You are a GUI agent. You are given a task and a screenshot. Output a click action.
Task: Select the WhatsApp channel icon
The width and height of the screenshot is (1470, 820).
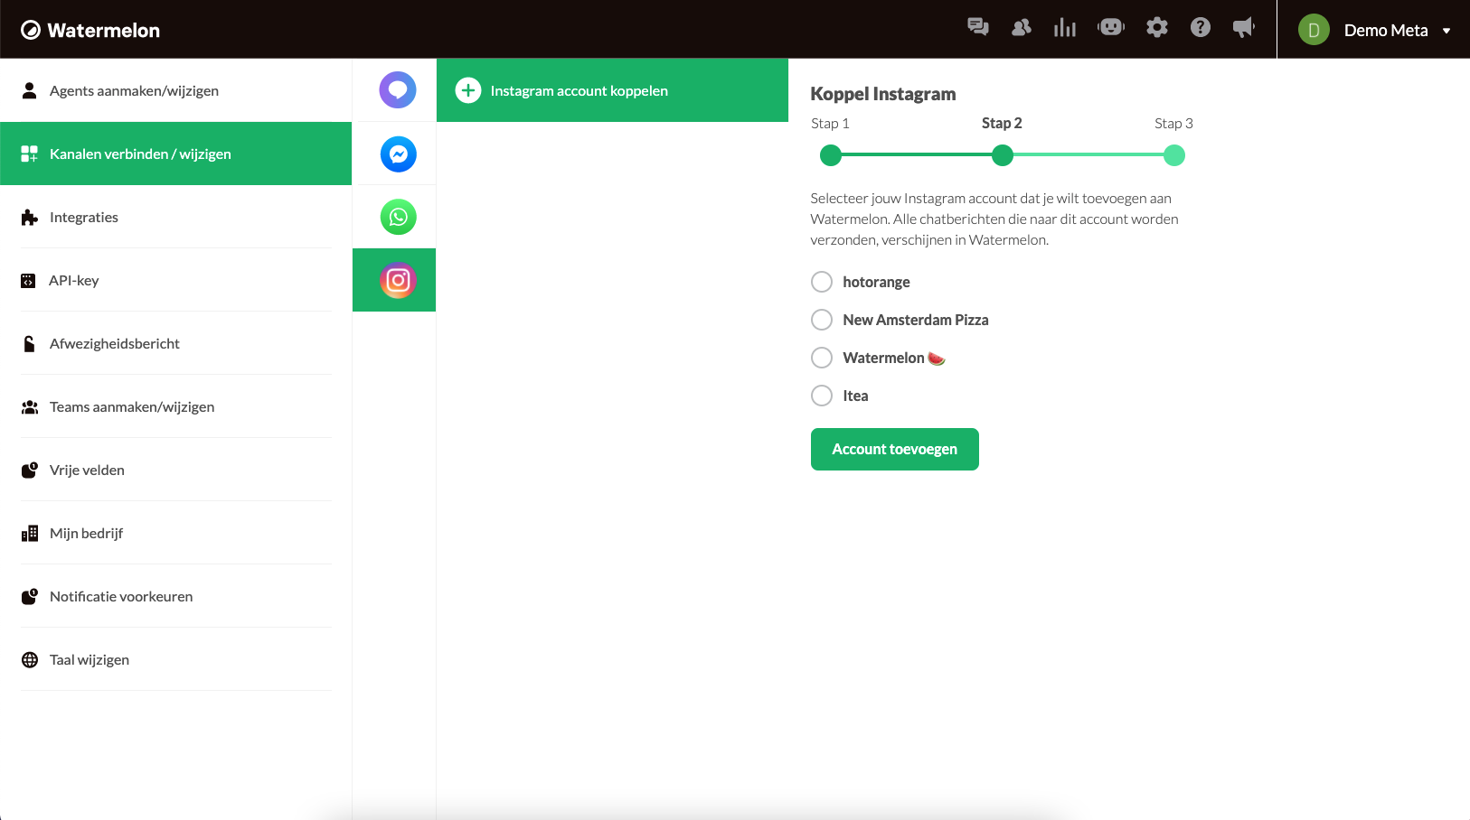[398, 217]
